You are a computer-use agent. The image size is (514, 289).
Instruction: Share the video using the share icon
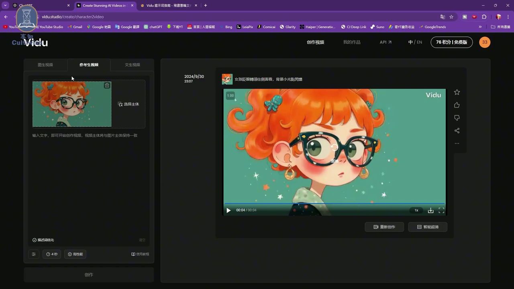(457, 130)
